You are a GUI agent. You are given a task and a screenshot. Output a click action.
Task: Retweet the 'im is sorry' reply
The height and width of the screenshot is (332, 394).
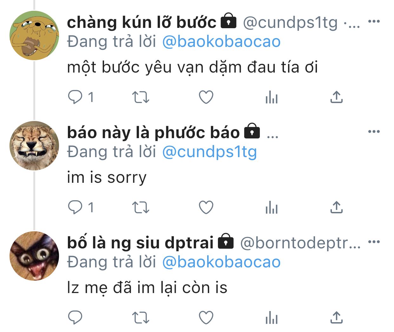coord(140,207)
